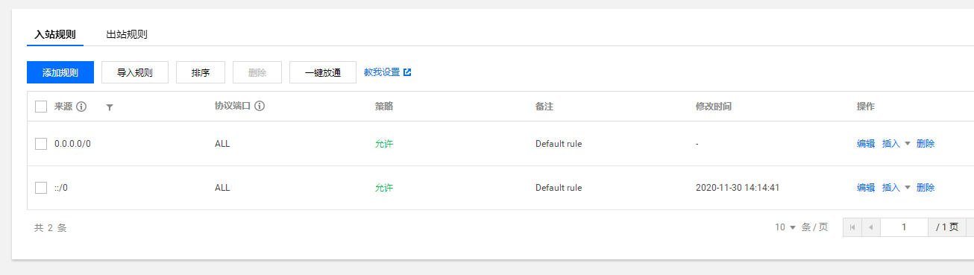Open 编辑 link for the ::/0 rule
The height and width of the screenshot is (275, 974).
pos(866,188)
